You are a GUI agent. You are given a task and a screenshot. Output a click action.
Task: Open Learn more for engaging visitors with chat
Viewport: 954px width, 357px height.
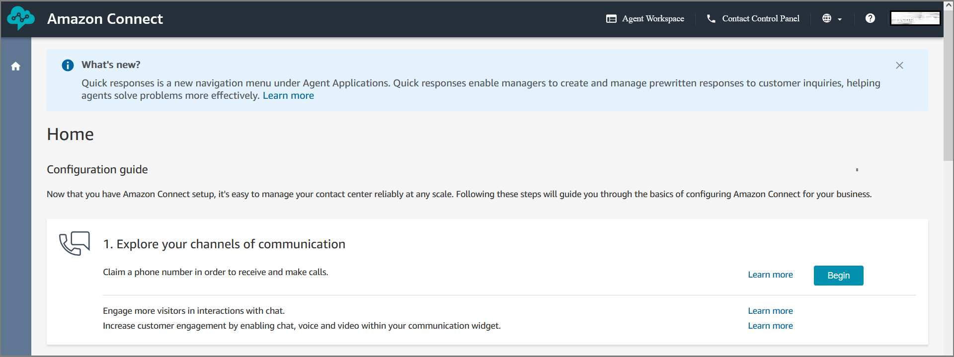770,311
